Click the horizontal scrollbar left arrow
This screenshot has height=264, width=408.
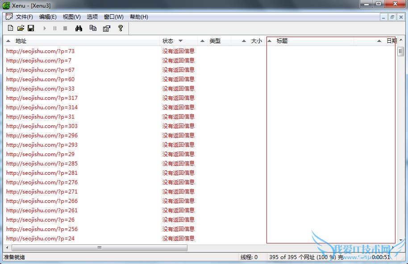[7, 247]
